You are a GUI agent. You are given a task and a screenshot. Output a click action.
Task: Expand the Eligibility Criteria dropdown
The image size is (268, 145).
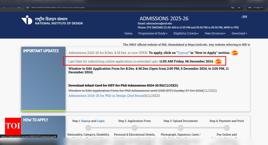186,33
